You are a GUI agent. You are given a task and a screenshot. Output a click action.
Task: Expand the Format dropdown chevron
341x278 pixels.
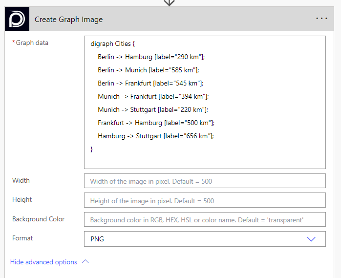(x=311, y=239)
